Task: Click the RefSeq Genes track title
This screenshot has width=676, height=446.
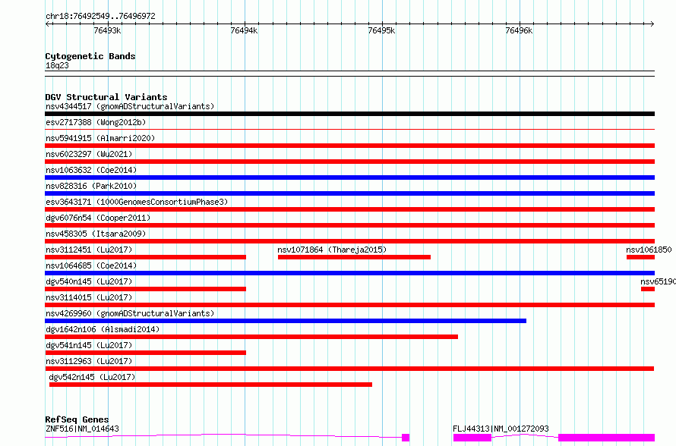Action: tap(77, 419)
